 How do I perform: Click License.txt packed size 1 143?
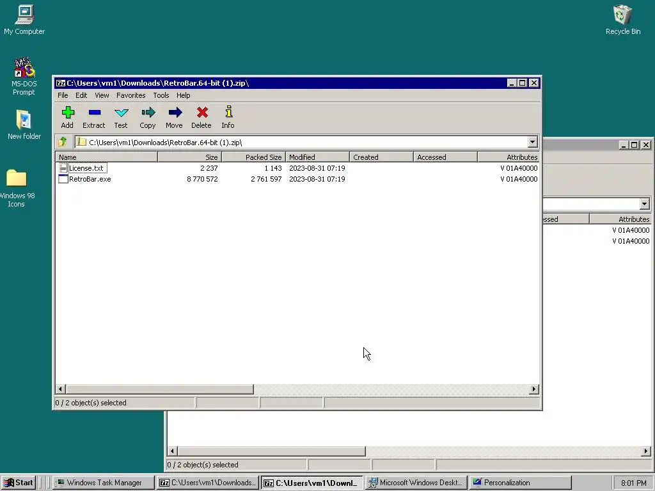click(x=272, y=168)
